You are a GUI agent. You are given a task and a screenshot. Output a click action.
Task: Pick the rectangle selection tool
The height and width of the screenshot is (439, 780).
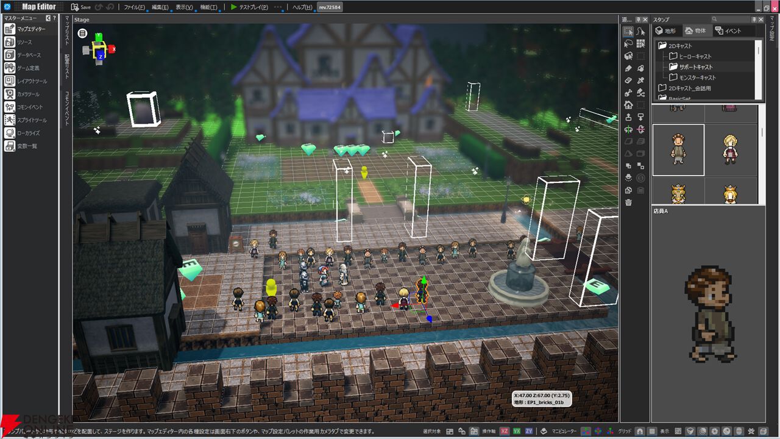[628, 32]
